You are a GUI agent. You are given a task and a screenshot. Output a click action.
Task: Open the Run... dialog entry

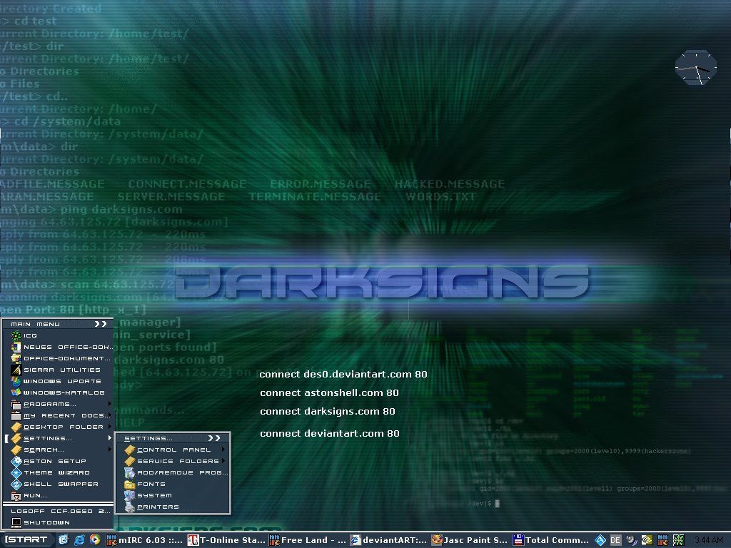(x=58, y=496)
